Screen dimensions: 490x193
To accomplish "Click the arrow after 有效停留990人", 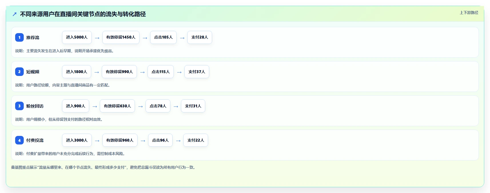I will [x=142, y=72].
